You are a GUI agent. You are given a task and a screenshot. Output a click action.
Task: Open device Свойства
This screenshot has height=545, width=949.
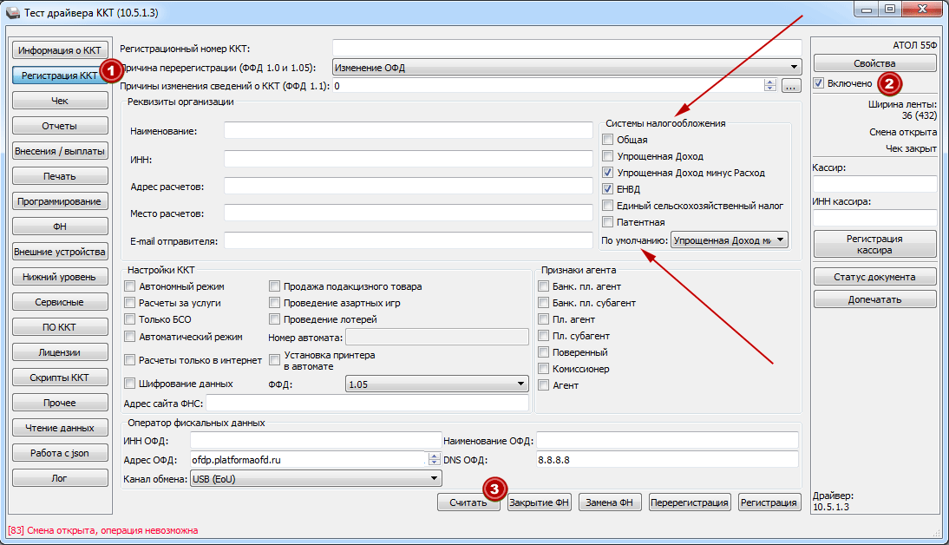click(874, 63)
